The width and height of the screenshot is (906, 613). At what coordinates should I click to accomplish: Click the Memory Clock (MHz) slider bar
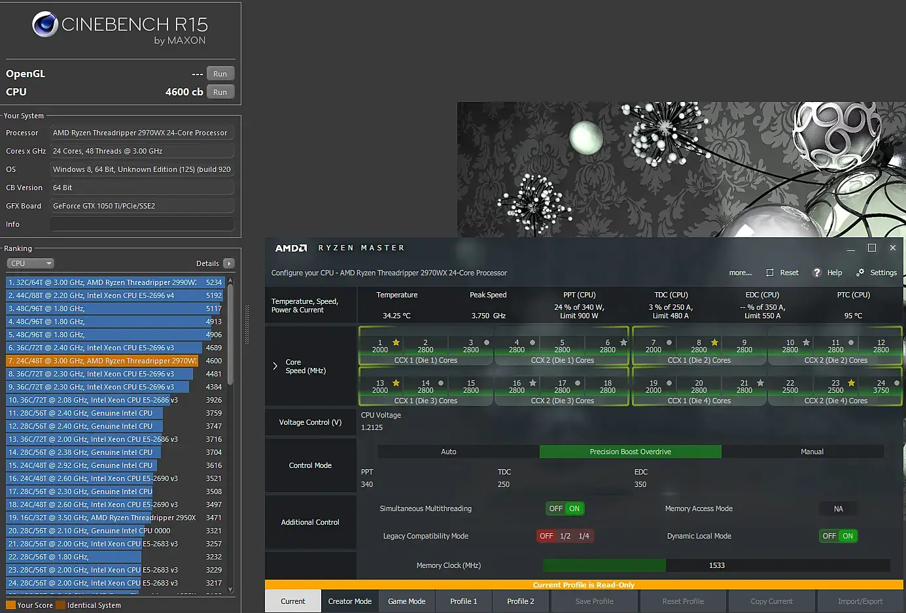click(x=716, y=565)
